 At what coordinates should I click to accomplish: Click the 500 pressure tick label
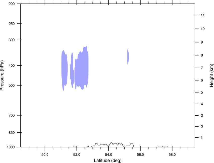click(12, 85)
